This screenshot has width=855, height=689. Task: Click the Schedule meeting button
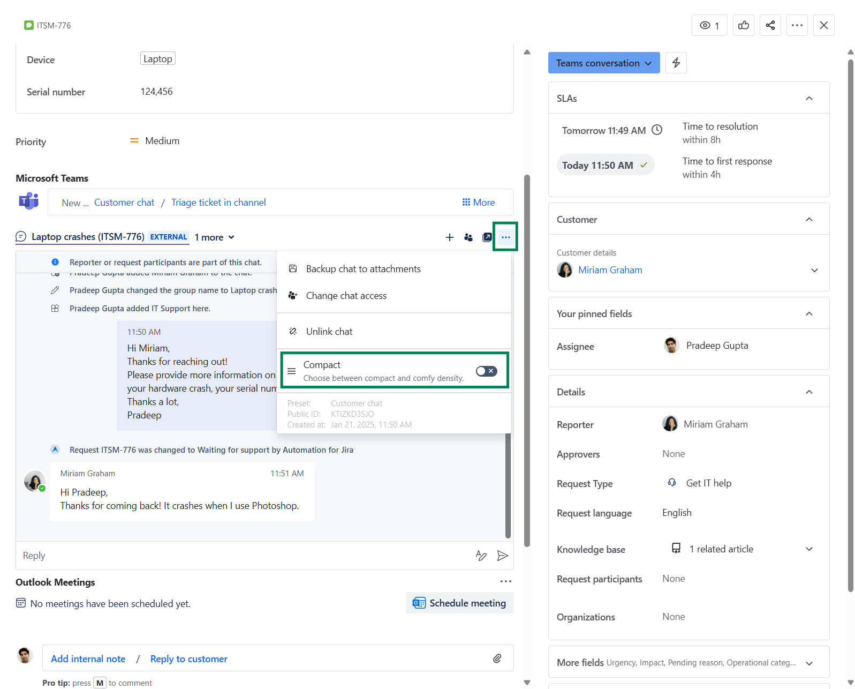[x=459, y=603]
